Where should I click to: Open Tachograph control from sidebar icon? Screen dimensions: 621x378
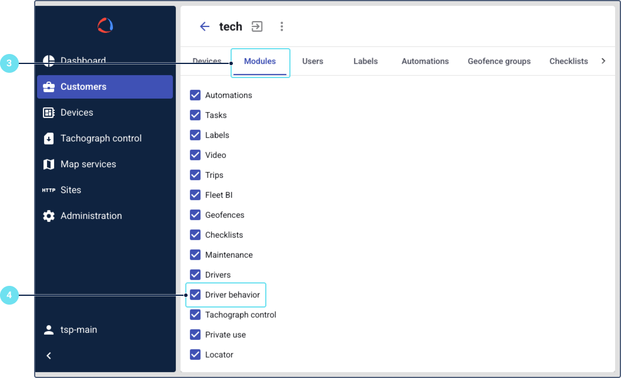coord(49,139)
